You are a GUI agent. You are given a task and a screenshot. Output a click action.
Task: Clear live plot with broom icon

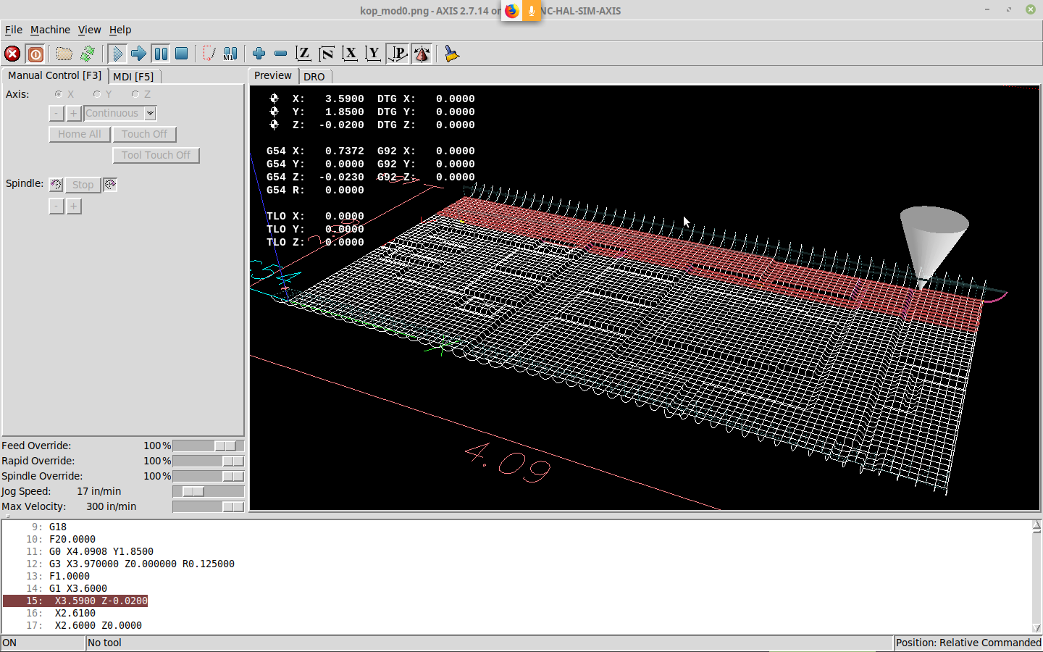[x=451, y=54]
